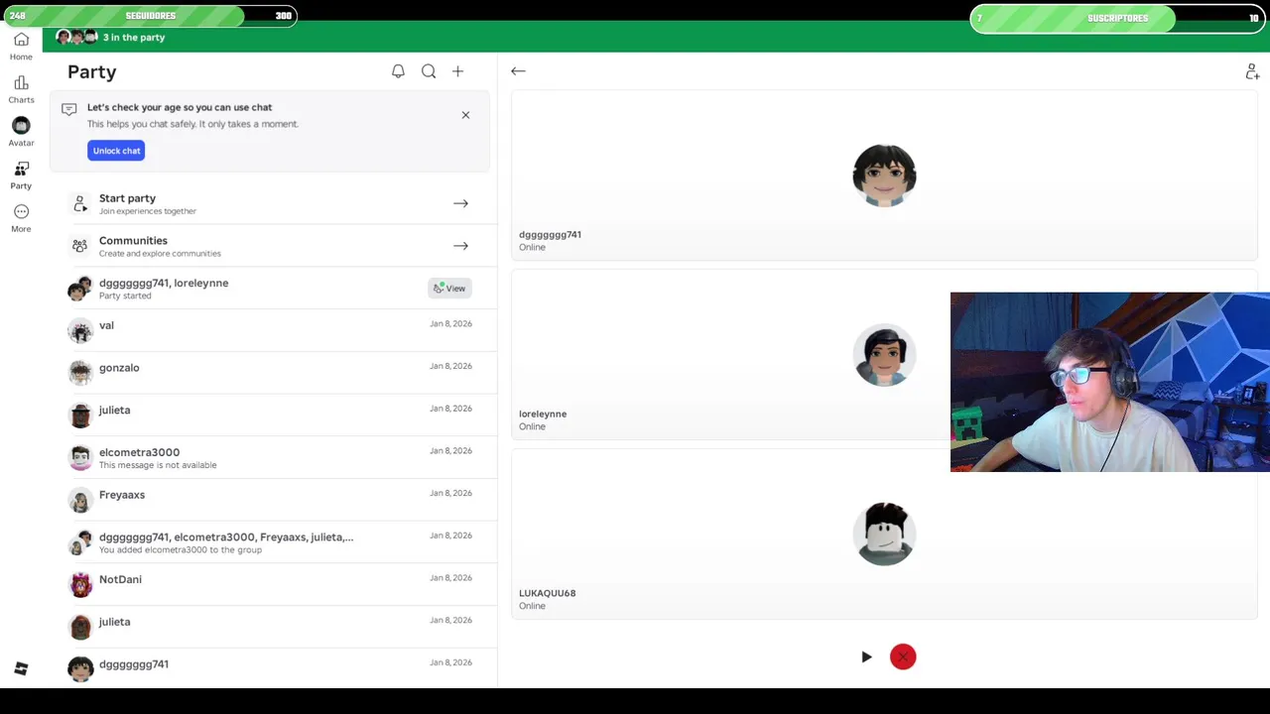Click the add person icon top right
Viewport: 1270px width, 714px height.
tap(1252, 71)
